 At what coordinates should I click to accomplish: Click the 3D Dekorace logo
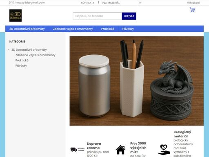click(x=16, y=16)
